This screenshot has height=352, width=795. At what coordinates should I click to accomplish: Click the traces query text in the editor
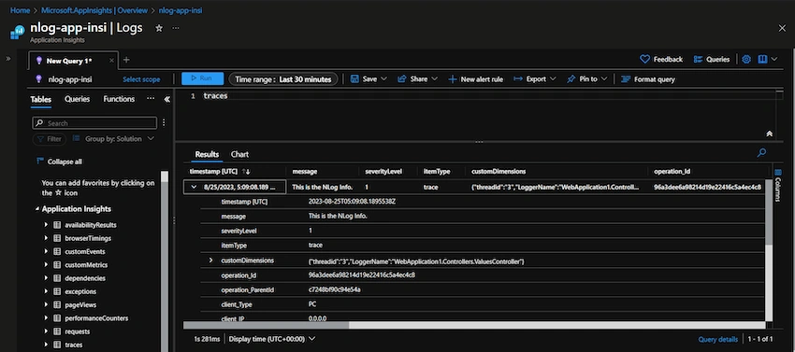[215, 96]
